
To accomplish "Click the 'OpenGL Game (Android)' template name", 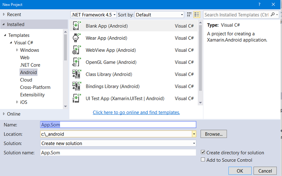I will click(111, 62).
